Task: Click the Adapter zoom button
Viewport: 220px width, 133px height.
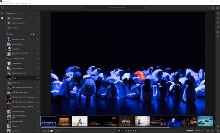Action: (x=190, y=130)
